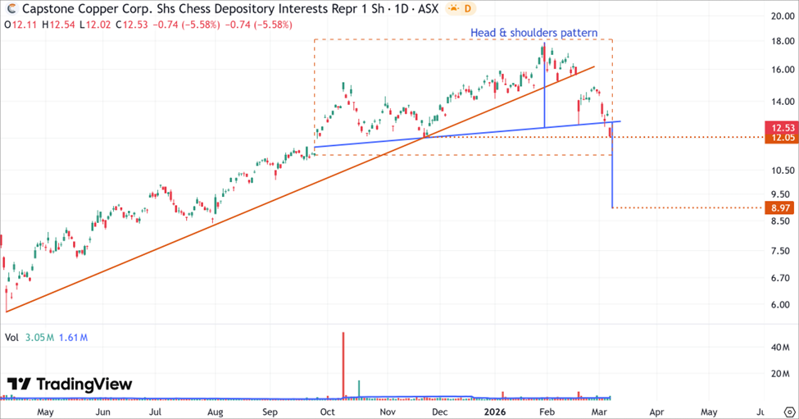
Task: Click the Feb label on time axis
Action: [547, 412]
